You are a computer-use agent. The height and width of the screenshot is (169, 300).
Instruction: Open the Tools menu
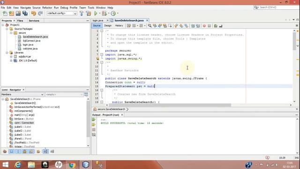91,8
